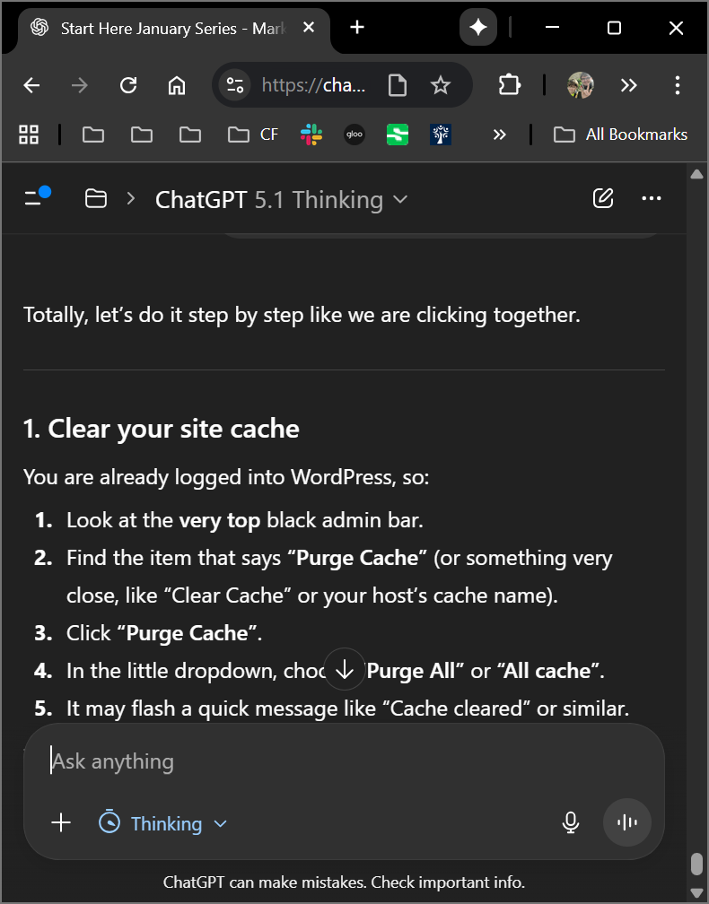
Task: Start voice mode with waveform button
Action: [627, 822]
